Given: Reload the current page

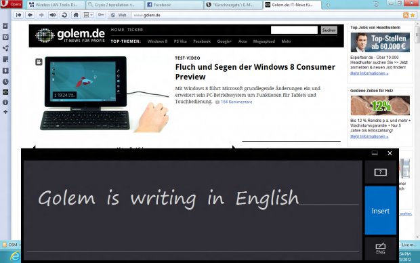Looking at the screenshot, I should click(64, 15).
